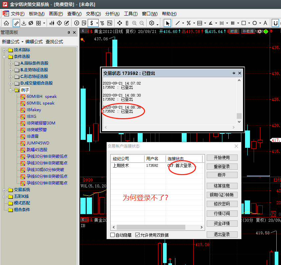Toggle the magnet snap tool

(275, 23)
